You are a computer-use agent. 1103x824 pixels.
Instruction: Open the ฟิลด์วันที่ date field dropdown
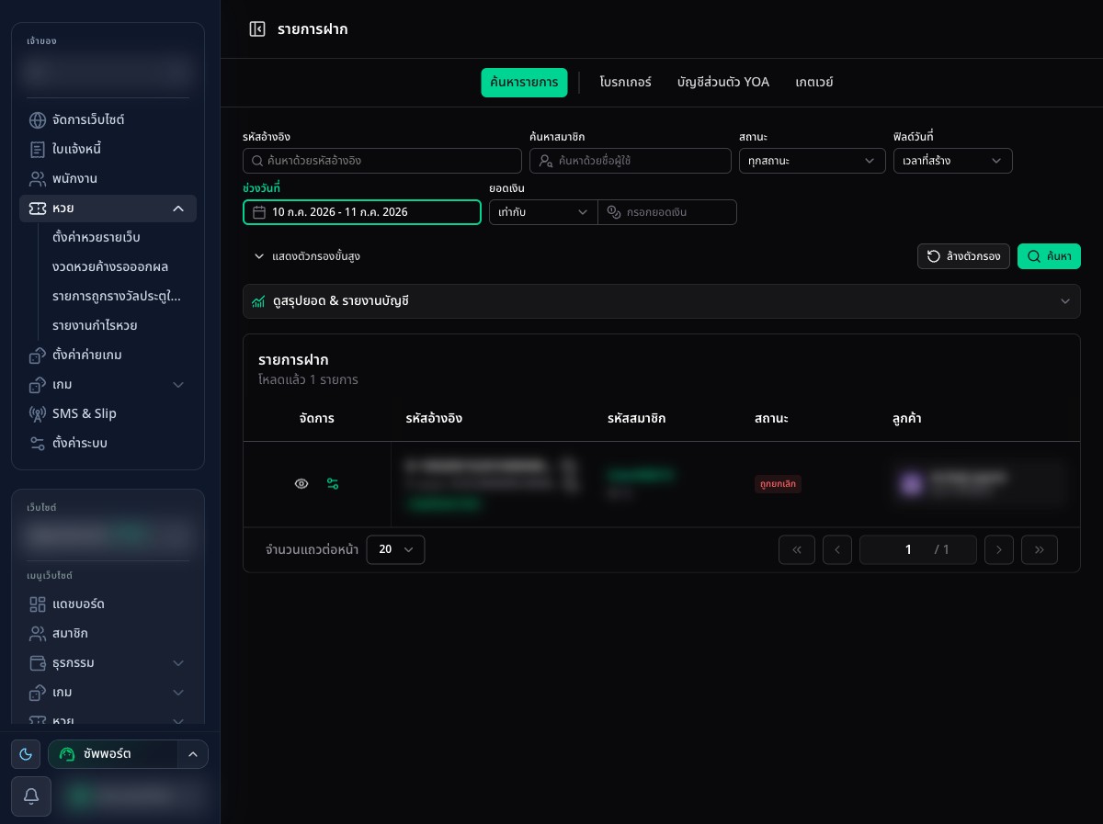coord(952,161)
